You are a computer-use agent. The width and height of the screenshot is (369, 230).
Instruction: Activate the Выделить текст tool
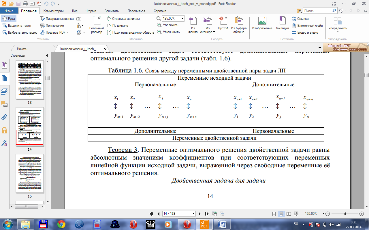[17, 25]
